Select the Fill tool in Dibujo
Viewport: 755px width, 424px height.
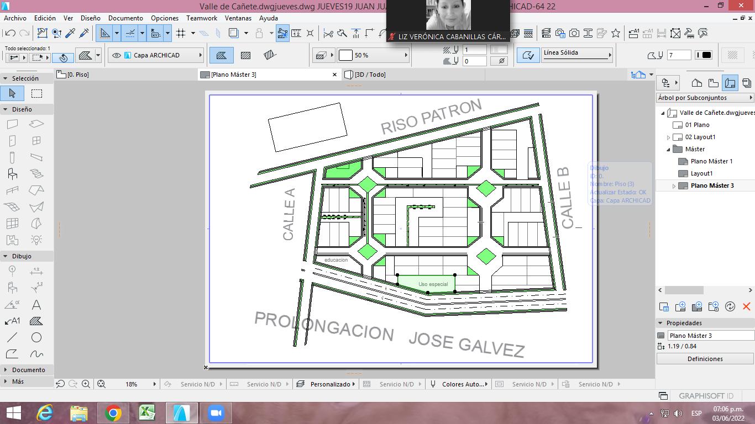[x=36, y=321]
